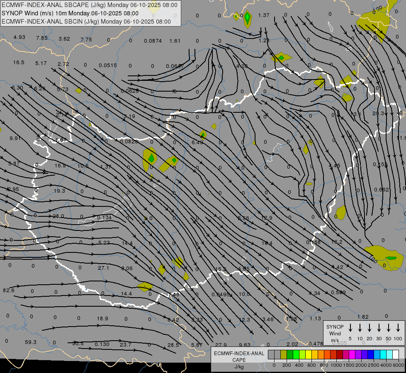Click the 2500 tick label on CAPE scale
Viewport: 406px width, 373px height.
[x=373, y=365]
